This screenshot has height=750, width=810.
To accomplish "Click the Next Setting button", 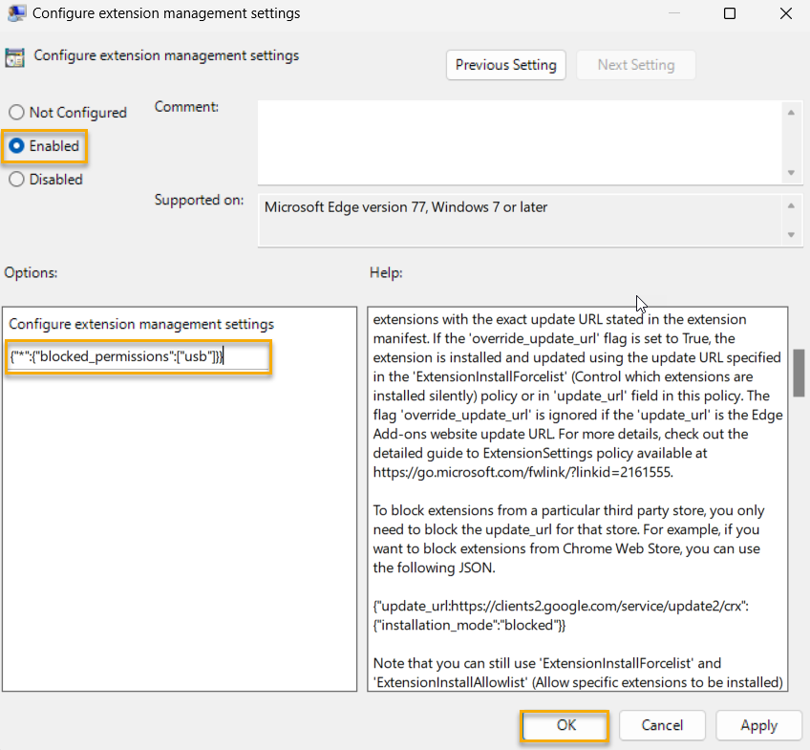I will tap(636, 65).
